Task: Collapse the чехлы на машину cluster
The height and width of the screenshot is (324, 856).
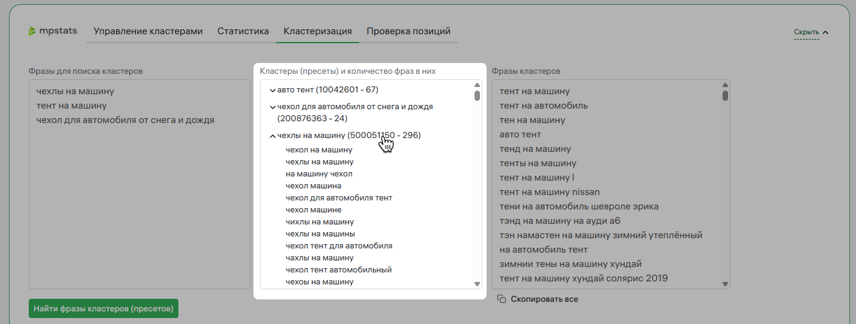Action: point(273,136)
